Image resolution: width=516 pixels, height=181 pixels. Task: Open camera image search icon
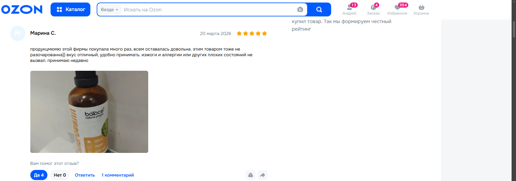point(300,10)
